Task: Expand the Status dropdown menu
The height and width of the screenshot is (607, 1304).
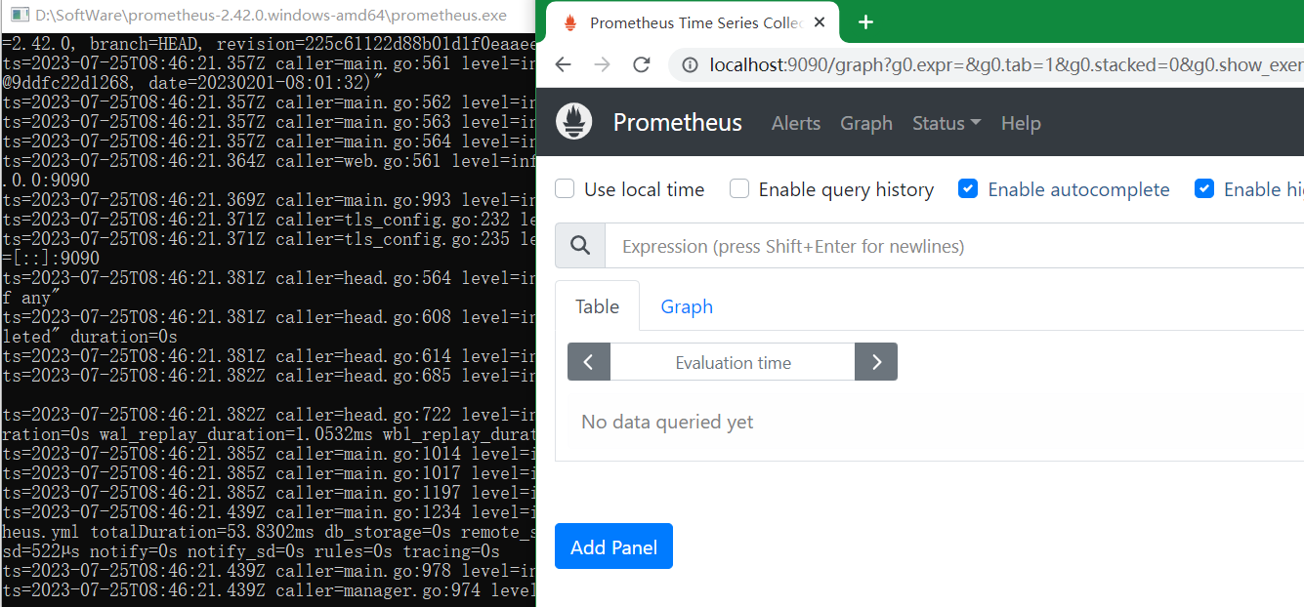Action: (946, 123)
